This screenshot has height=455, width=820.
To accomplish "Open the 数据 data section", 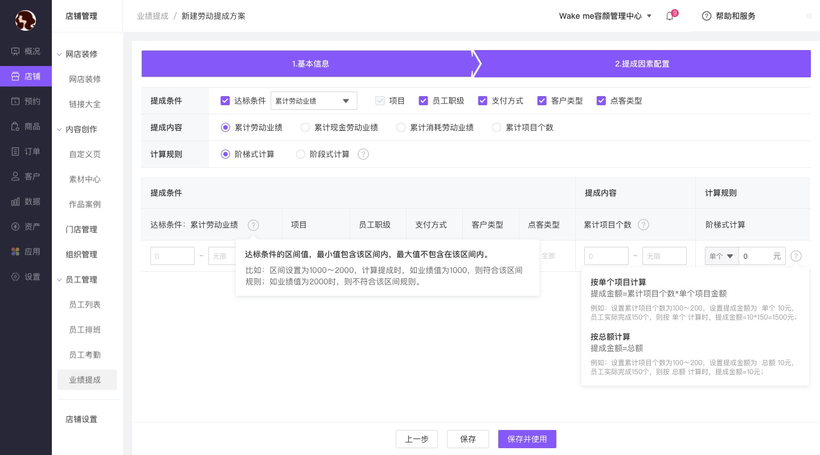I will pyautogui.click(x=26, y=201).
